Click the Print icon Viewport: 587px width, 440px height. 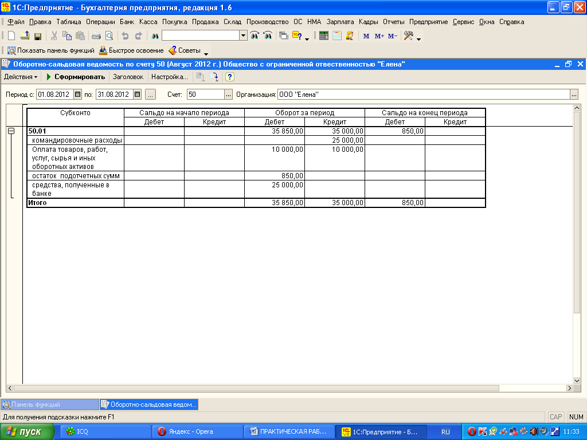coord(96,36)
